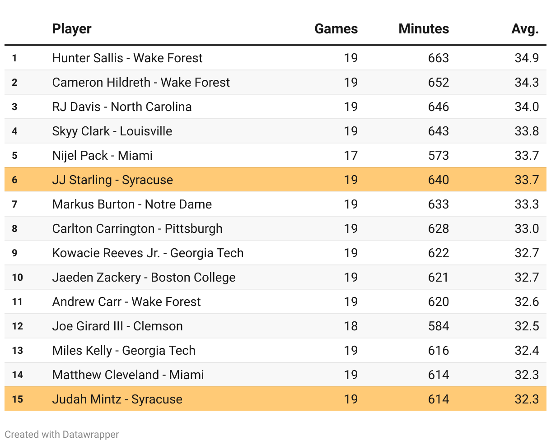This screenshot has height=445, width=551.
Task: Select Jaeden Zackery - Boston College row
Action: click(x=144, y=277)
